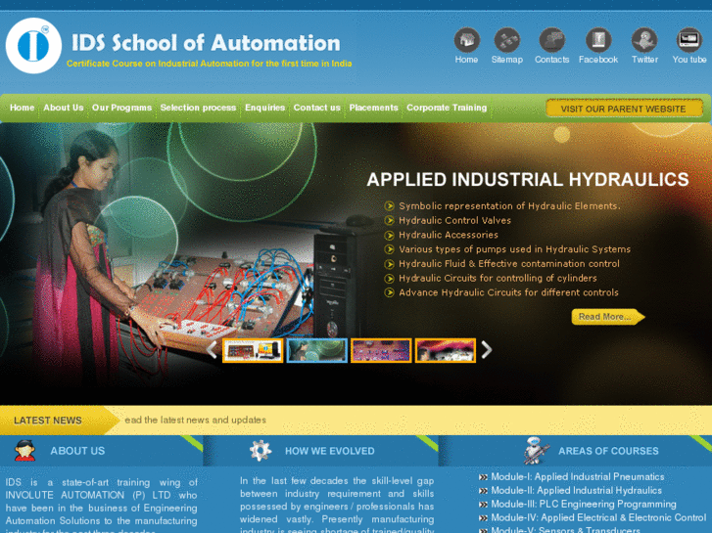This screenshot has width=712, height=533.
Task: Select the third slider thumbnail
Action: point(381,350)
